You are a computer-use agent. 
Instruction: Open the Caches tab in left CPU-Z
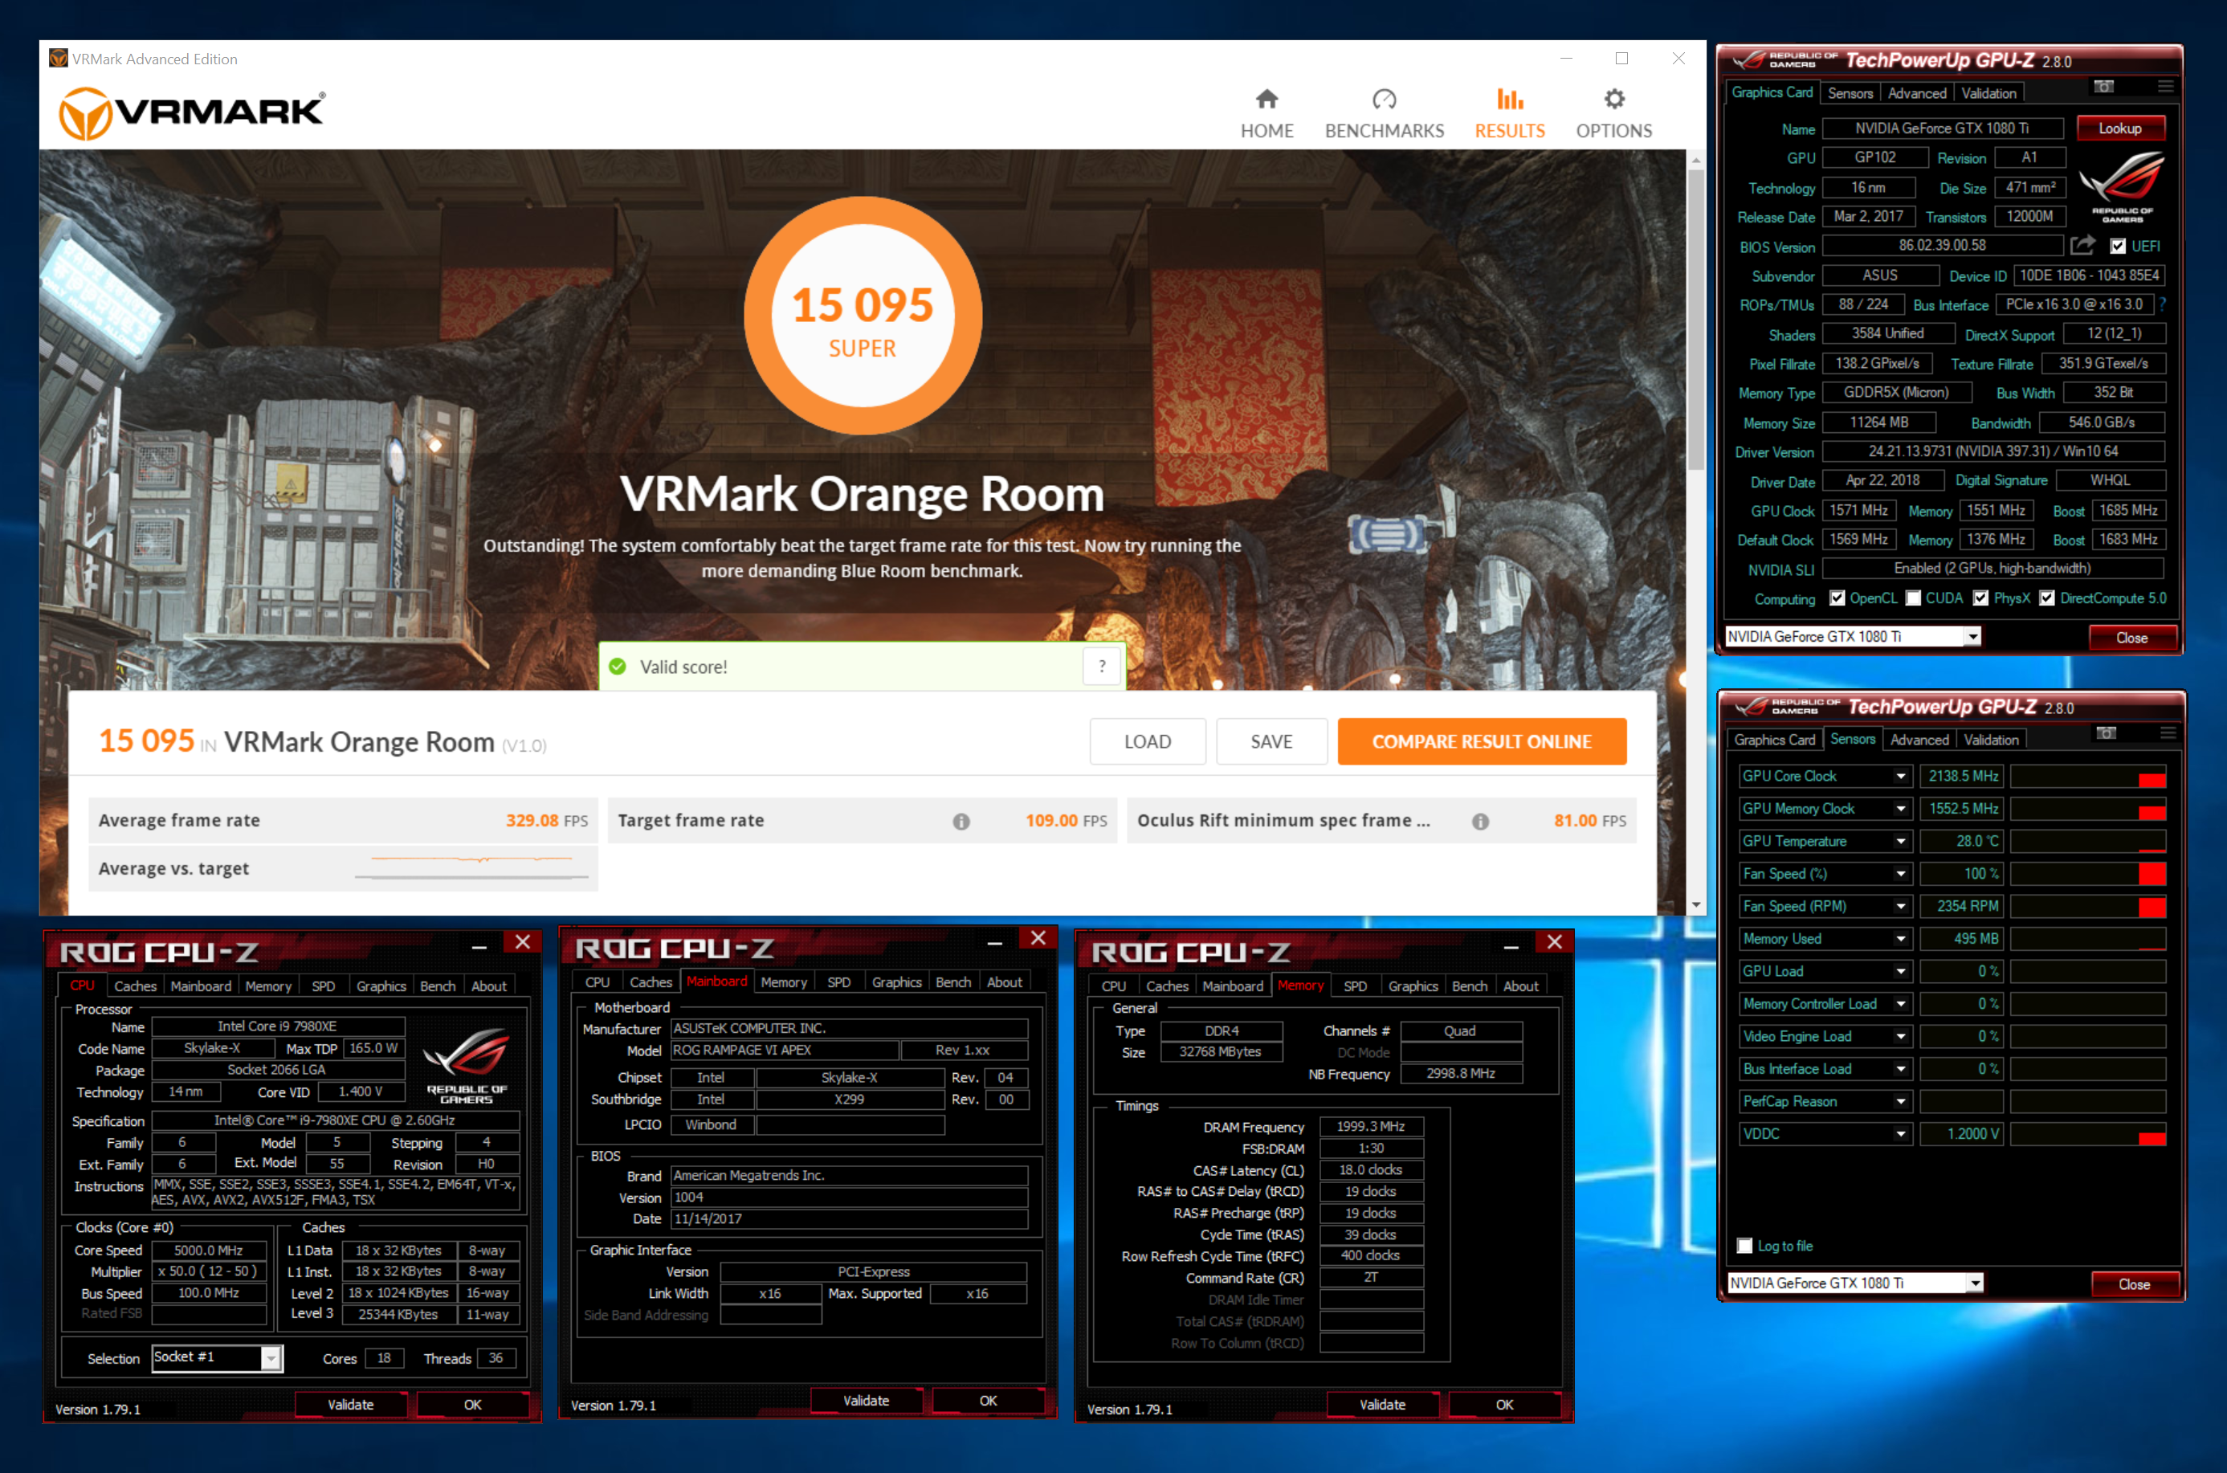pyautogui.click(x=135, y=985)
